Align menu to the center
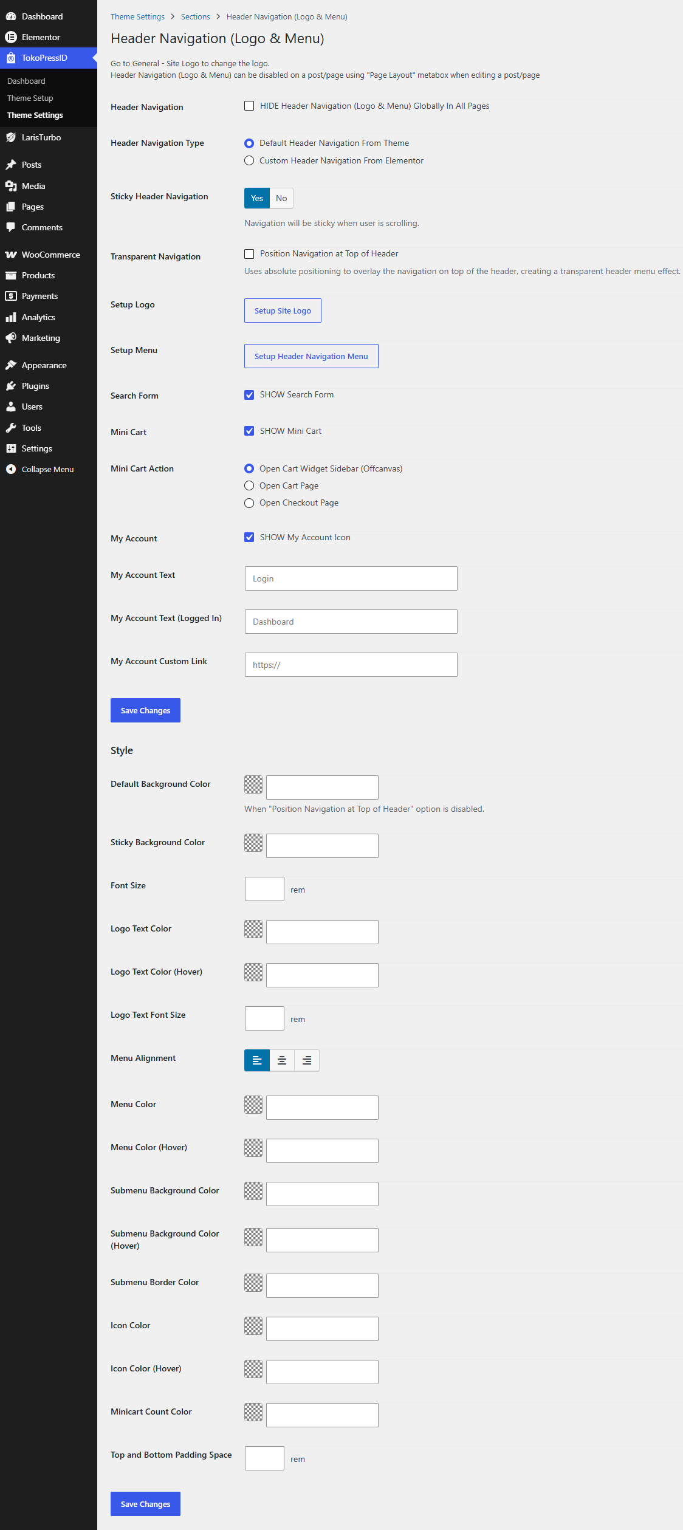This screenshot has height=1530, width=683. coord(282,1060)
